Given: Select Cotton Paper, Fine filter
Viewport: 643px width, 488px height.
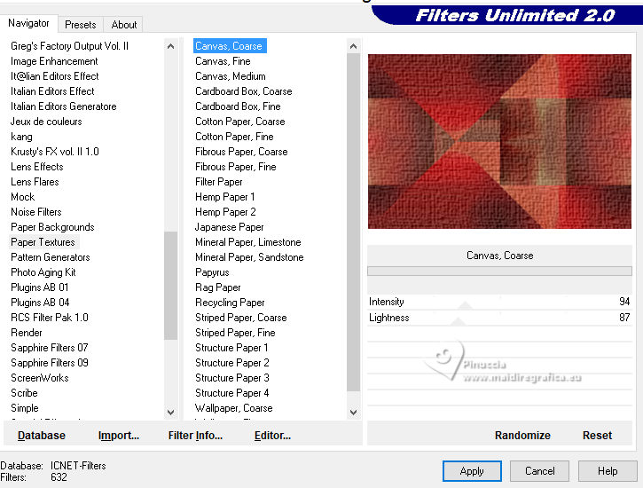Looking at the screenshot, I should pos(234,137).
